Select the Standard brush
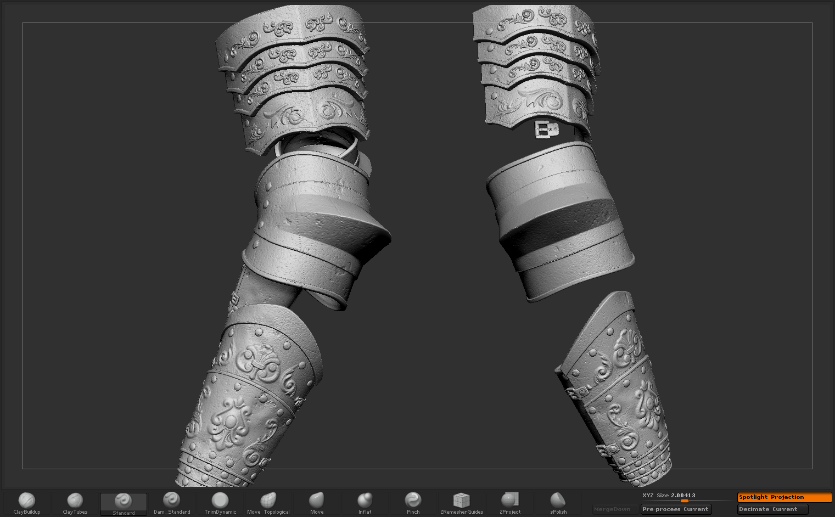The height and width of the screenshot is (517, 835). [x=124, y=504]
